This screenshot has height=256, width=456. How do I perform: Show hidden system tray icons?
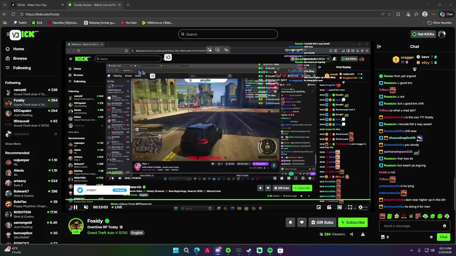[411, 251]
